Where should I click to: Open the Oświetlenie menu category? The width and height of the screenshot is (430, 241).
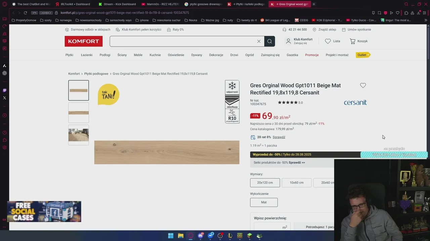176,55
